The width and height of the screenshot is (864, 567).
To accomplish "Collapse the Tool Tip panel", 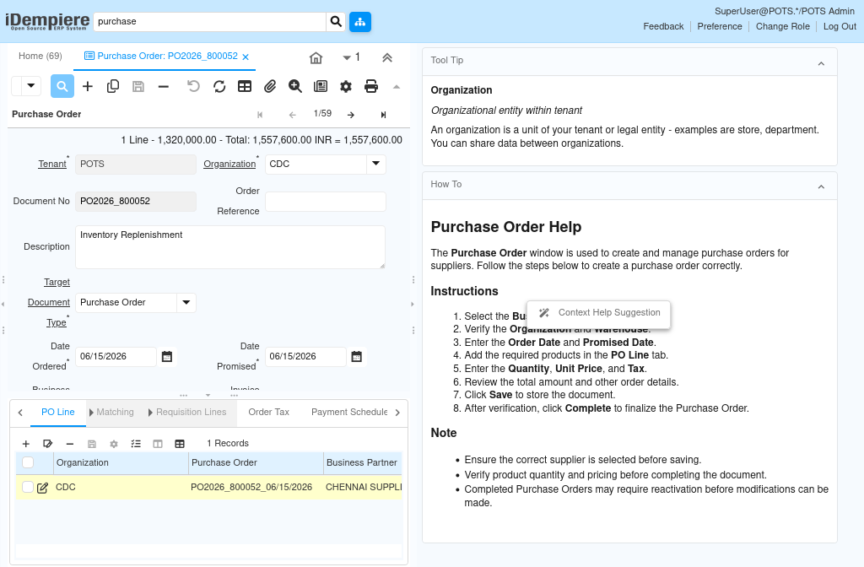I will [821, 64].
